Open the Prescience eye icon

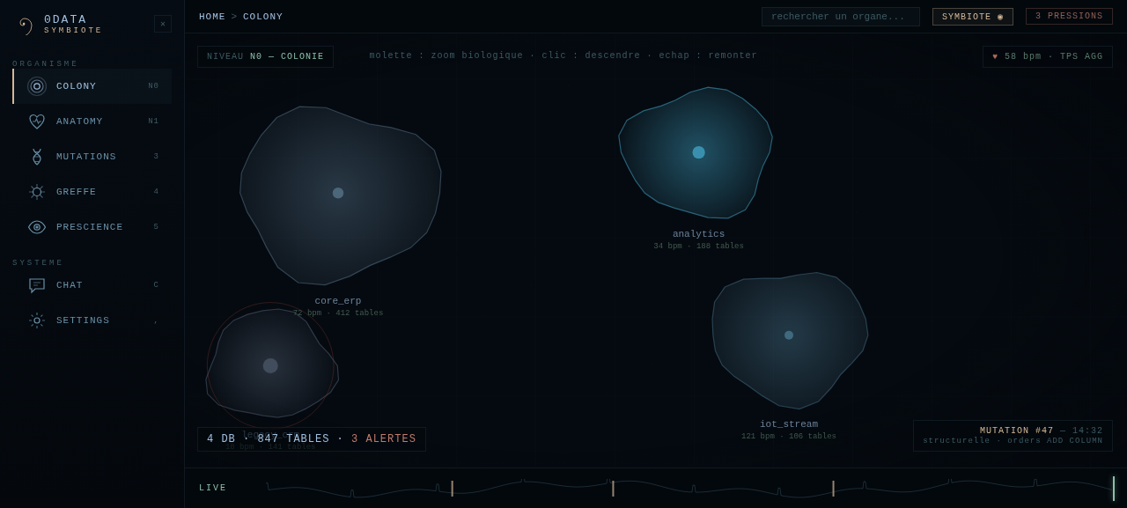[x=37, y=227]
